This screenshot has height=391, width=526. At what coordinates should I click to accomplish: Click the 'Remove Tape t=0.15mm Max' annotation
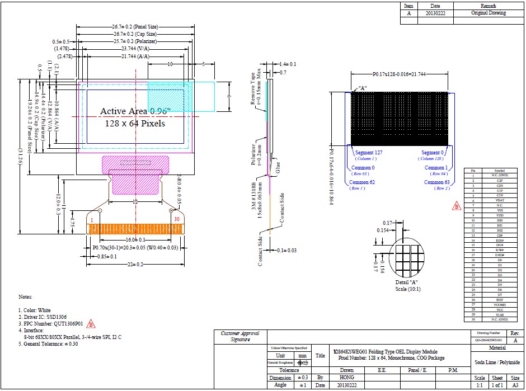255,87
